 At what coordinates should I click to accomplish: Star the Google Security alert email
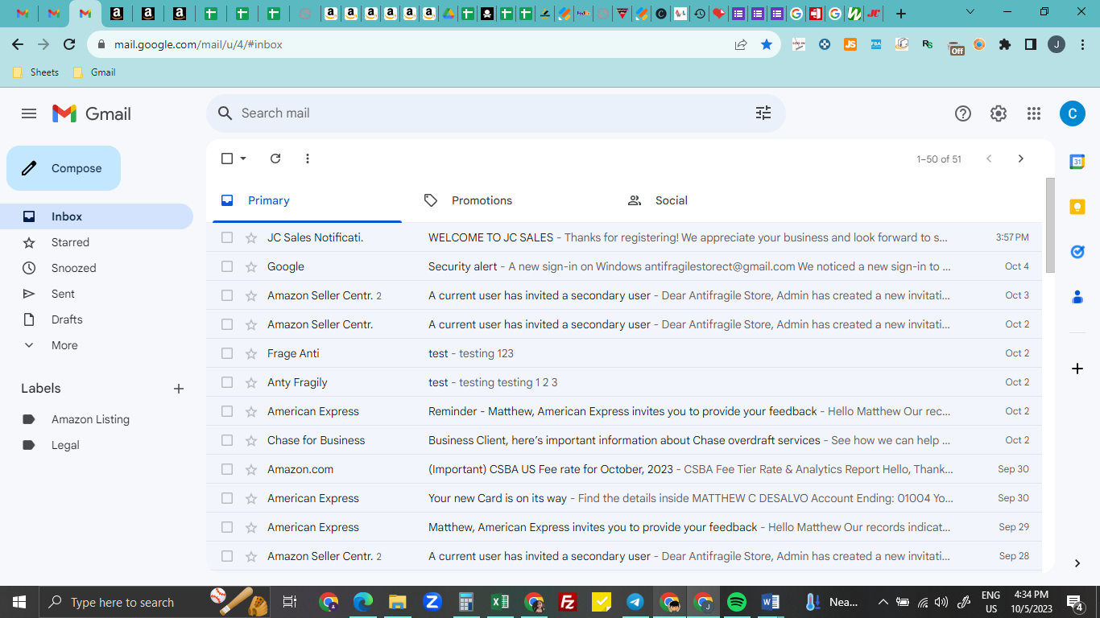pyautogui.click(x=251, y=266)
